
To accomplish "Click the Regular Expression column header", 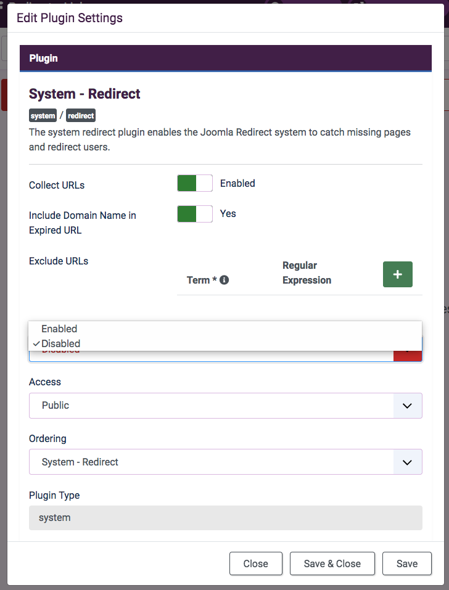I will [x=307, y=272].
